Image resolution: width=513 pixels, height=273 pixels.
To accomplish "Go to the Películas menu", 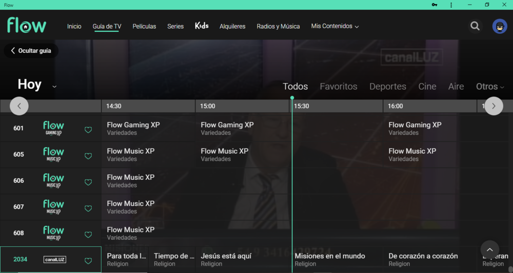I will [x=144, y=26].
